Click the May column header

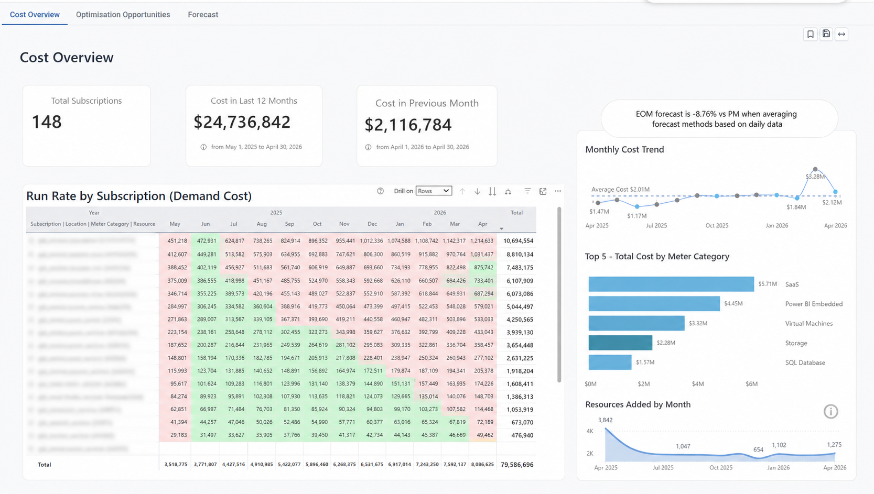(175, 224)
